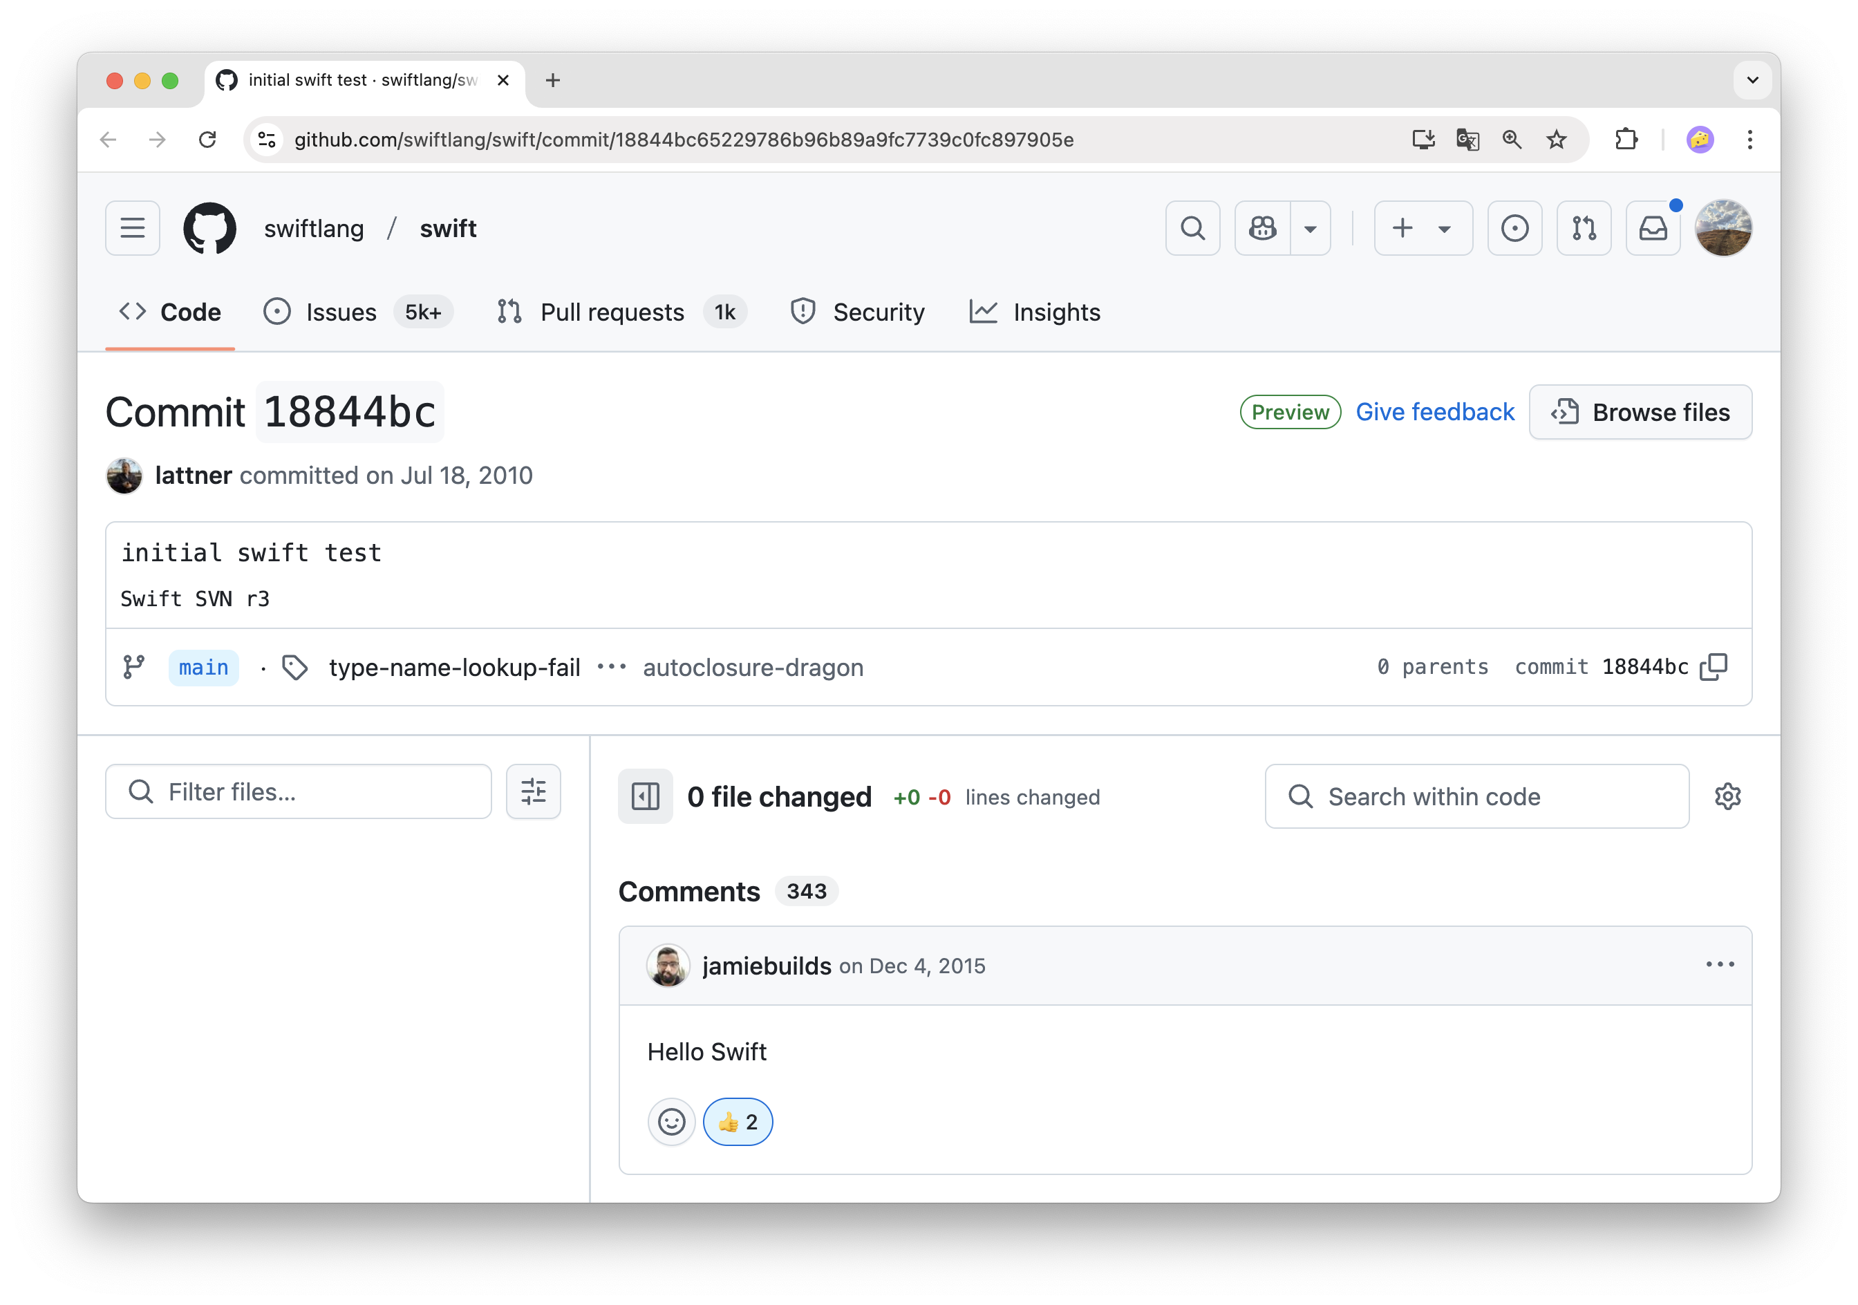
Task: Open the notifications inbox icon
Action: tap(1653, 228)
